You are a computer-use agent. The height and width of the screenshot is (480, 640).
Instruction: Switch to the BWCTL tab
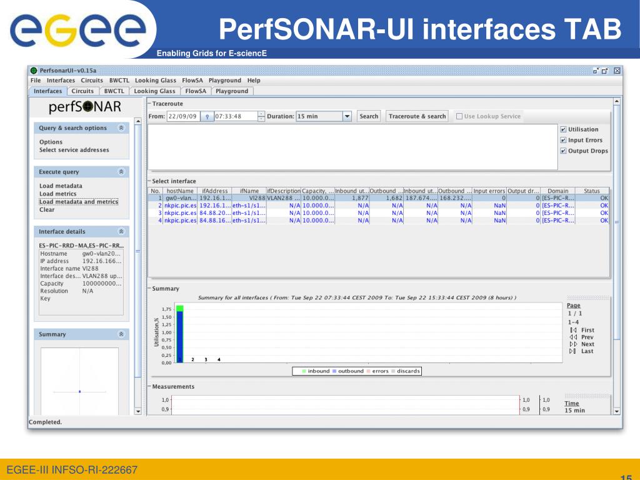[x=114, y=91]
